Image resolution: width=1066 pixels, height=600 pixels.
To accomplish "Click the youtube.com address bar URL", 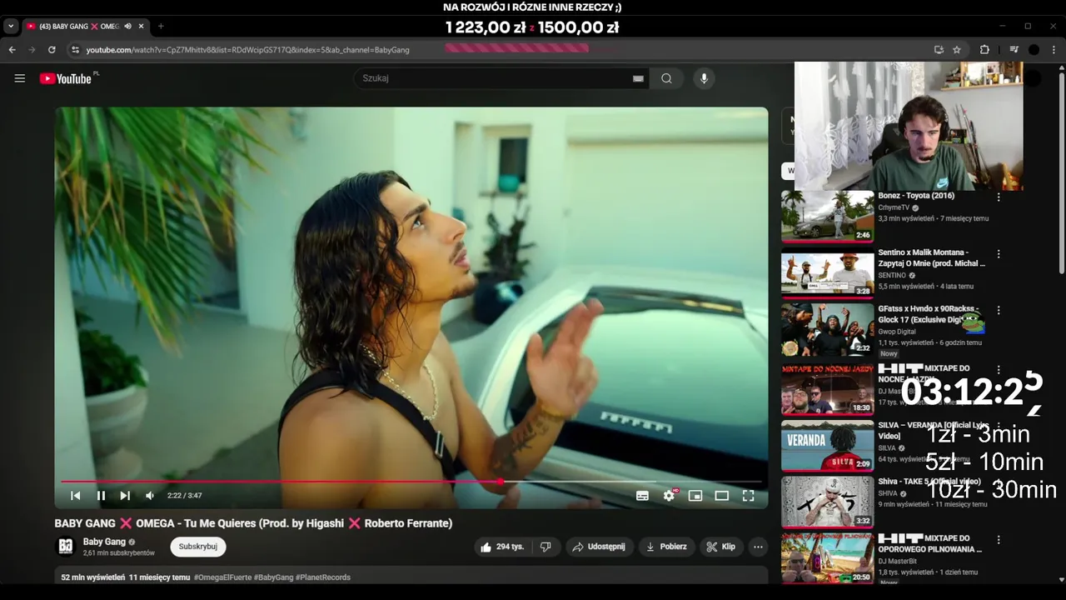I will tap(248, 50).
